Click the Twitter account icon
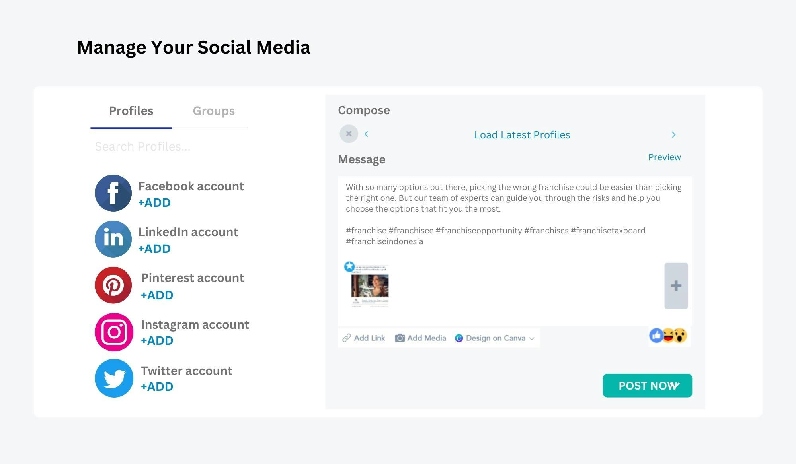 coord(113,377)
